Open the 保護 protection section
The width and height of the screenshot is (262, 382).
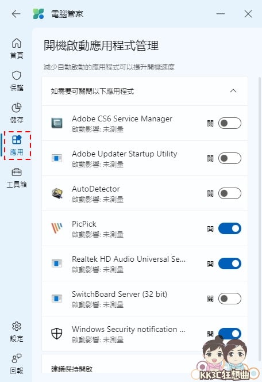tap(17, 81)
